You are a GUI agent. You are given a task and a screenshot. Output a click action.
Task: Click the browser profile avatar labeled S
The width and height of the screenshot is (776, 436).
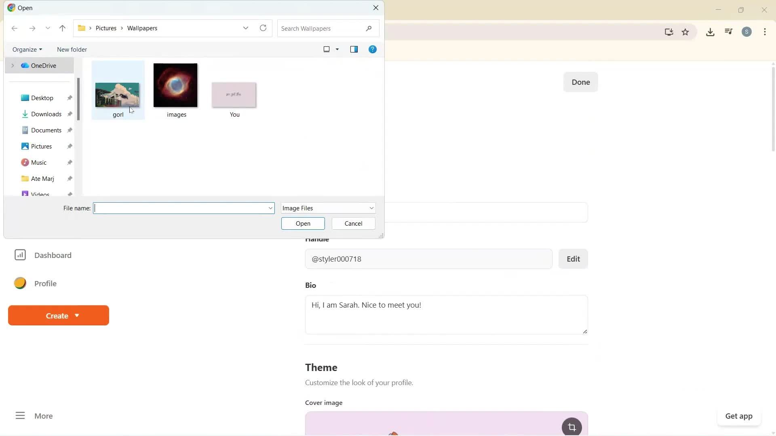point(746,31)
